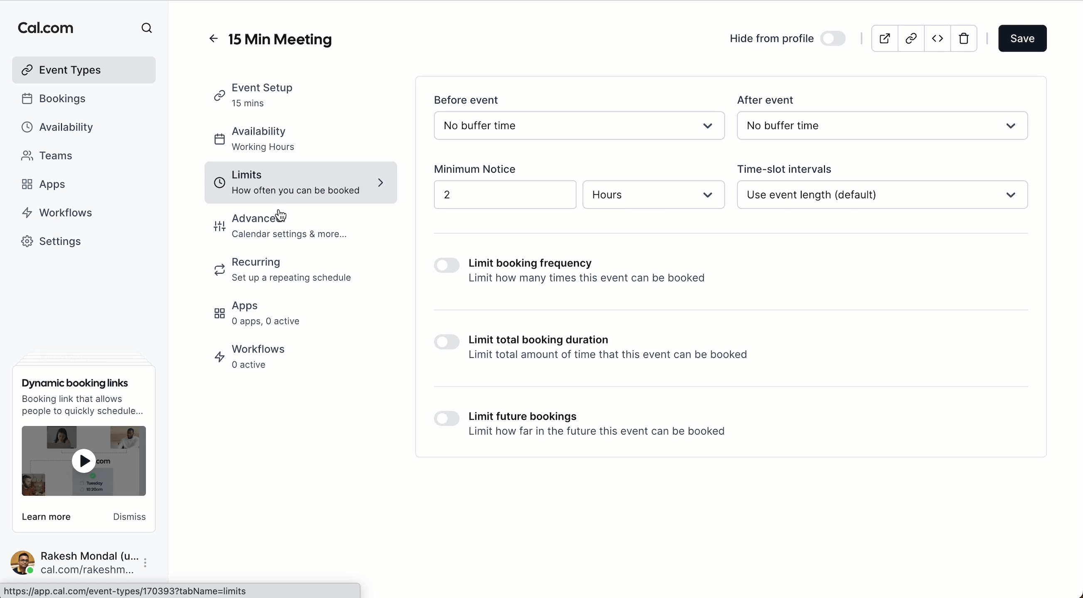Screen dimensions: 1083x598
Task: Turn on Limit total booking duration
Action: tap(446, 342)
